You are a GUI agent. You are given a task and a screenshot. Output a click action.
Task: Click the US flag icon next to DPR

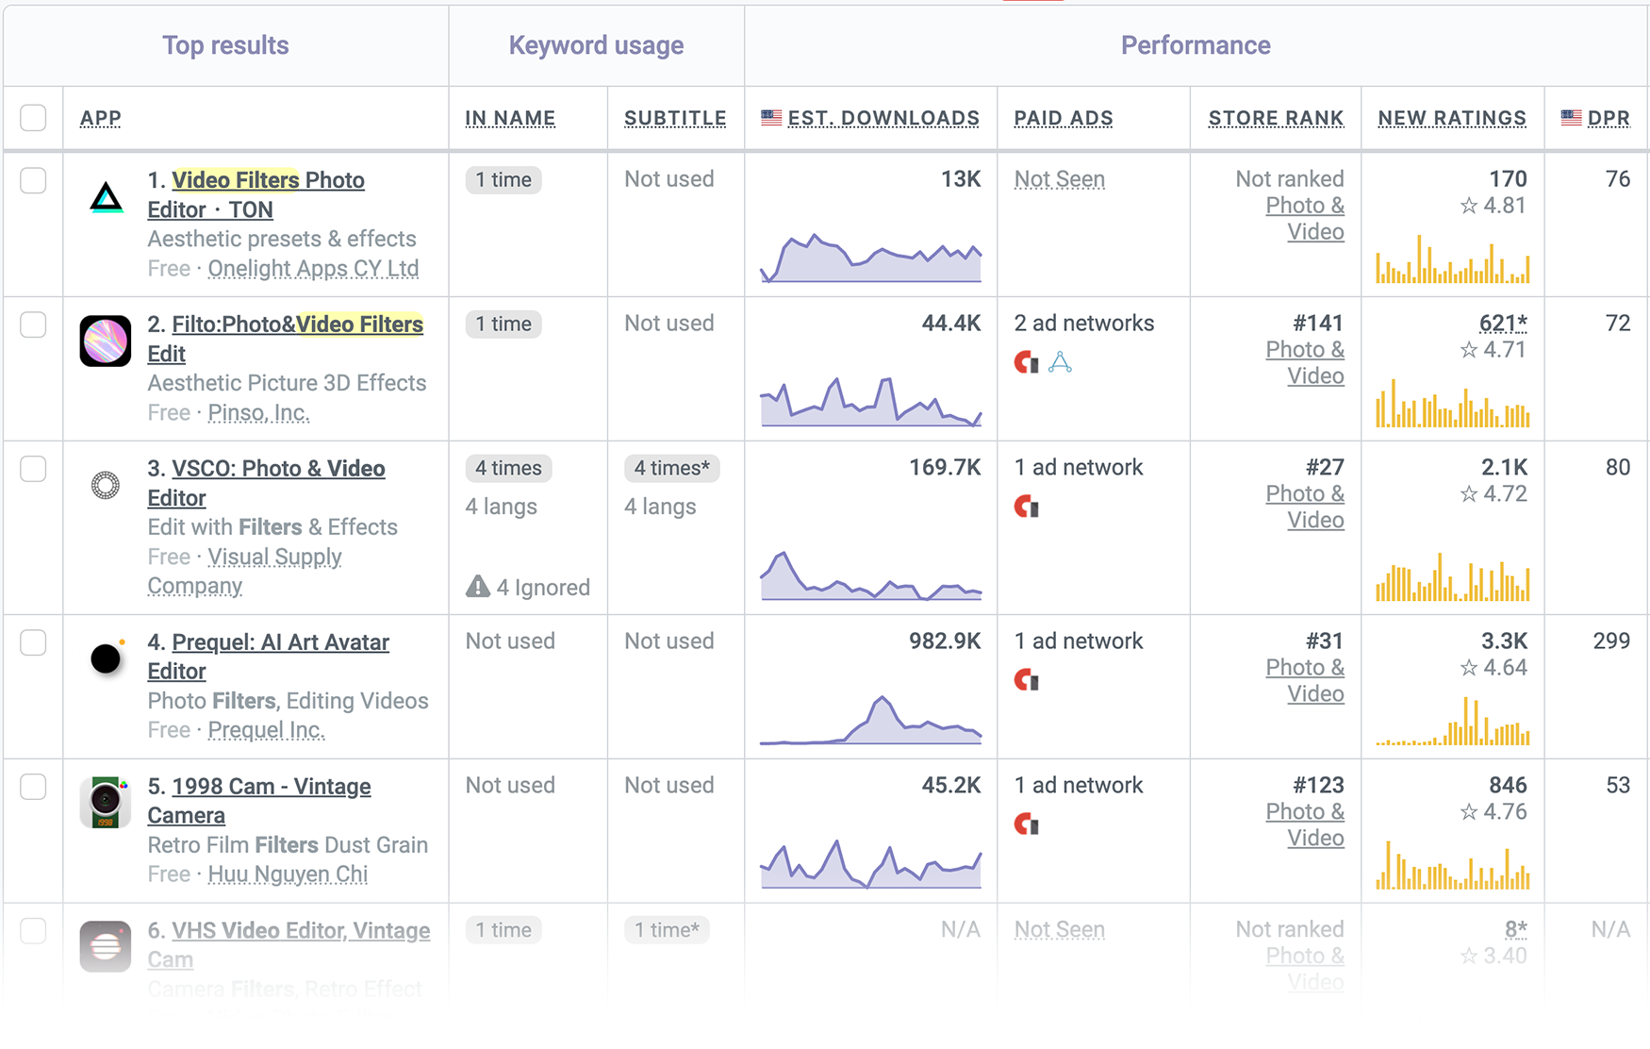[1571, 118]
